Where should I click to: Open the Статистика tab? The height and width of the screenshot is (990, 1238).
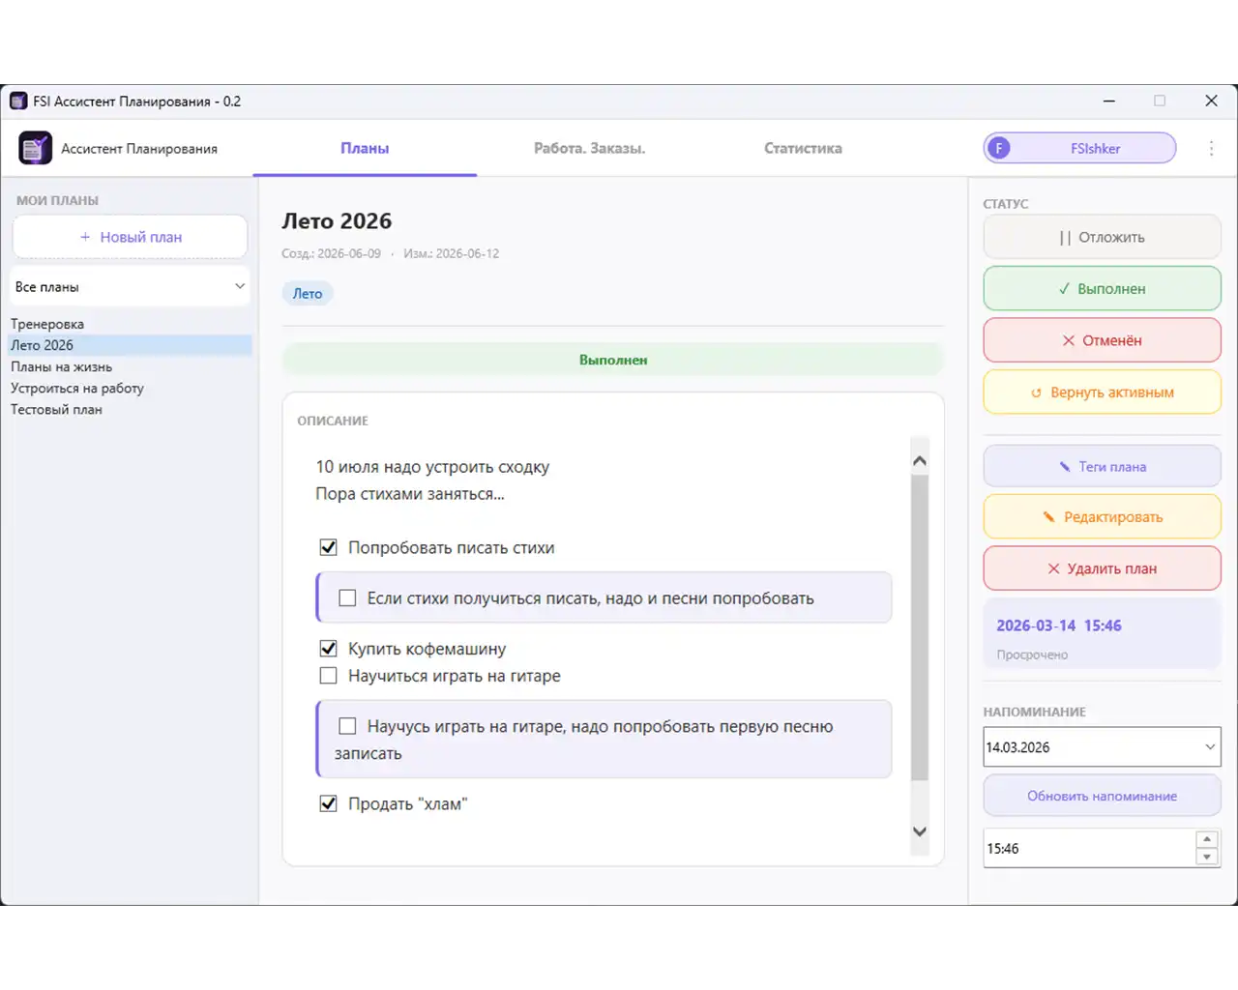[x=803, y=148]
